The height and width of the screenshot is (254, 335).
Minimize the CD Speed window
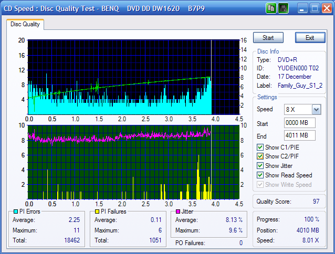[302, 8]
